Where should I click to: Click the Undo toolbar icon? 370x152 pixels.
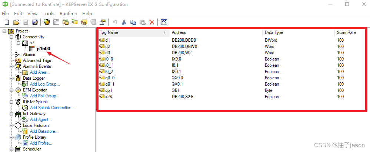pyautogui.click(x=115, y=22)
